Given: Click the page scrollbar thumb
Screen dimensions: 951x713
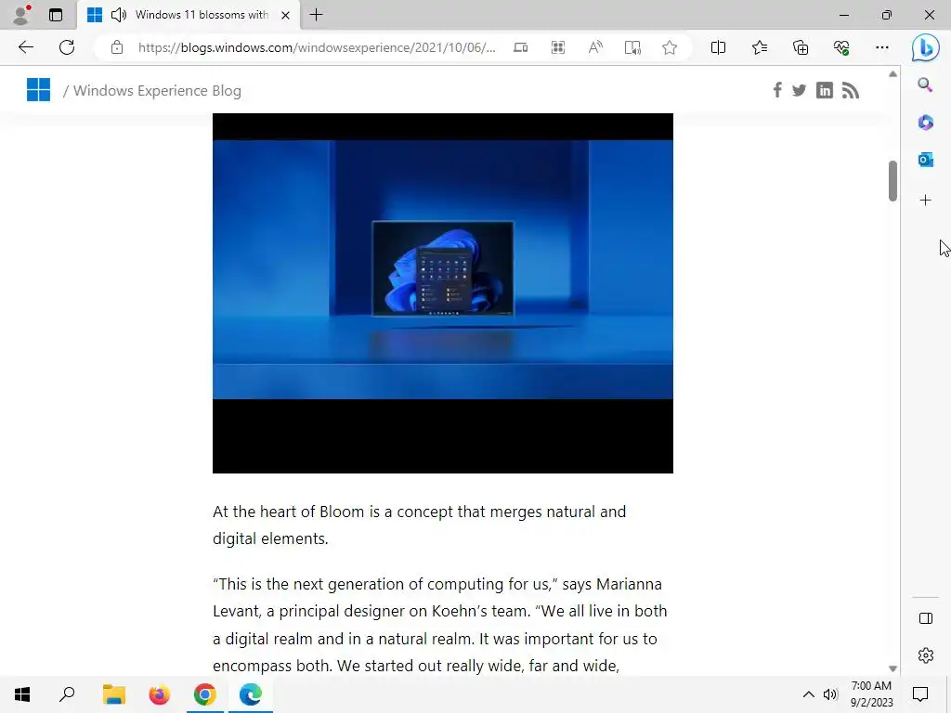Looking at the screenshot, I should (892, 181).
